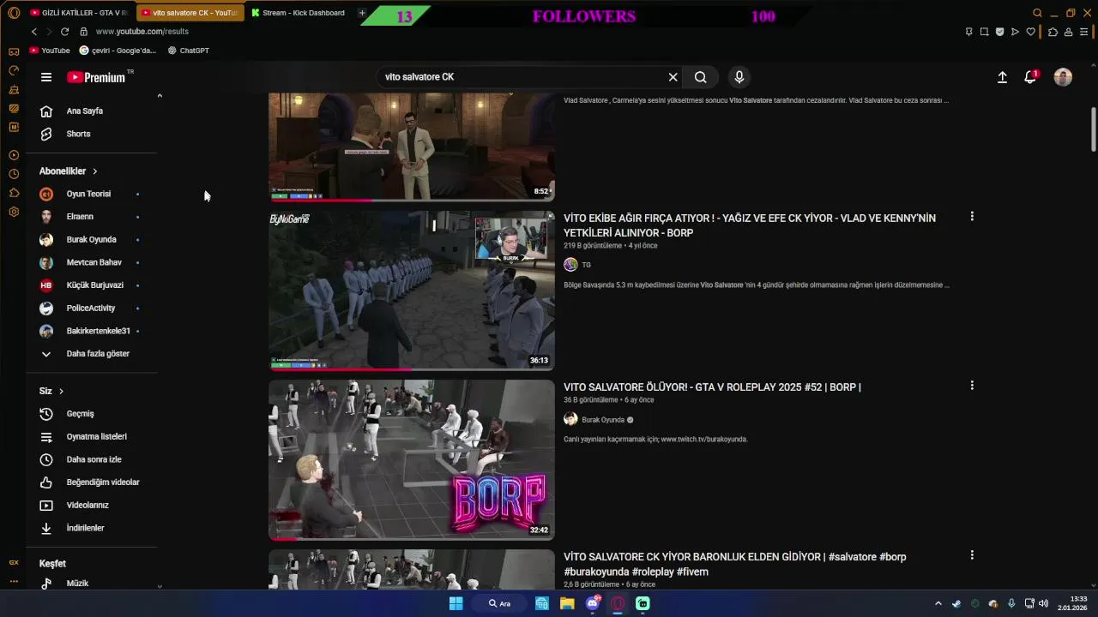
Task: Click the Opera GX logo menu
Action: coord(14,13)
